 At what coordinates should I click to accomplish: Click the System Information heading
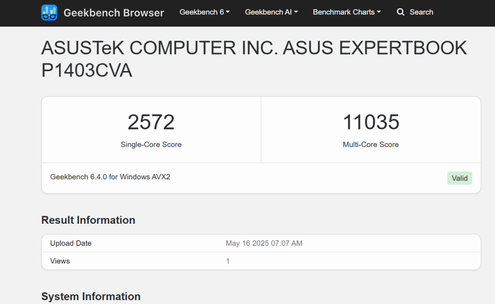pyautogui.click(x=91, y=296)
